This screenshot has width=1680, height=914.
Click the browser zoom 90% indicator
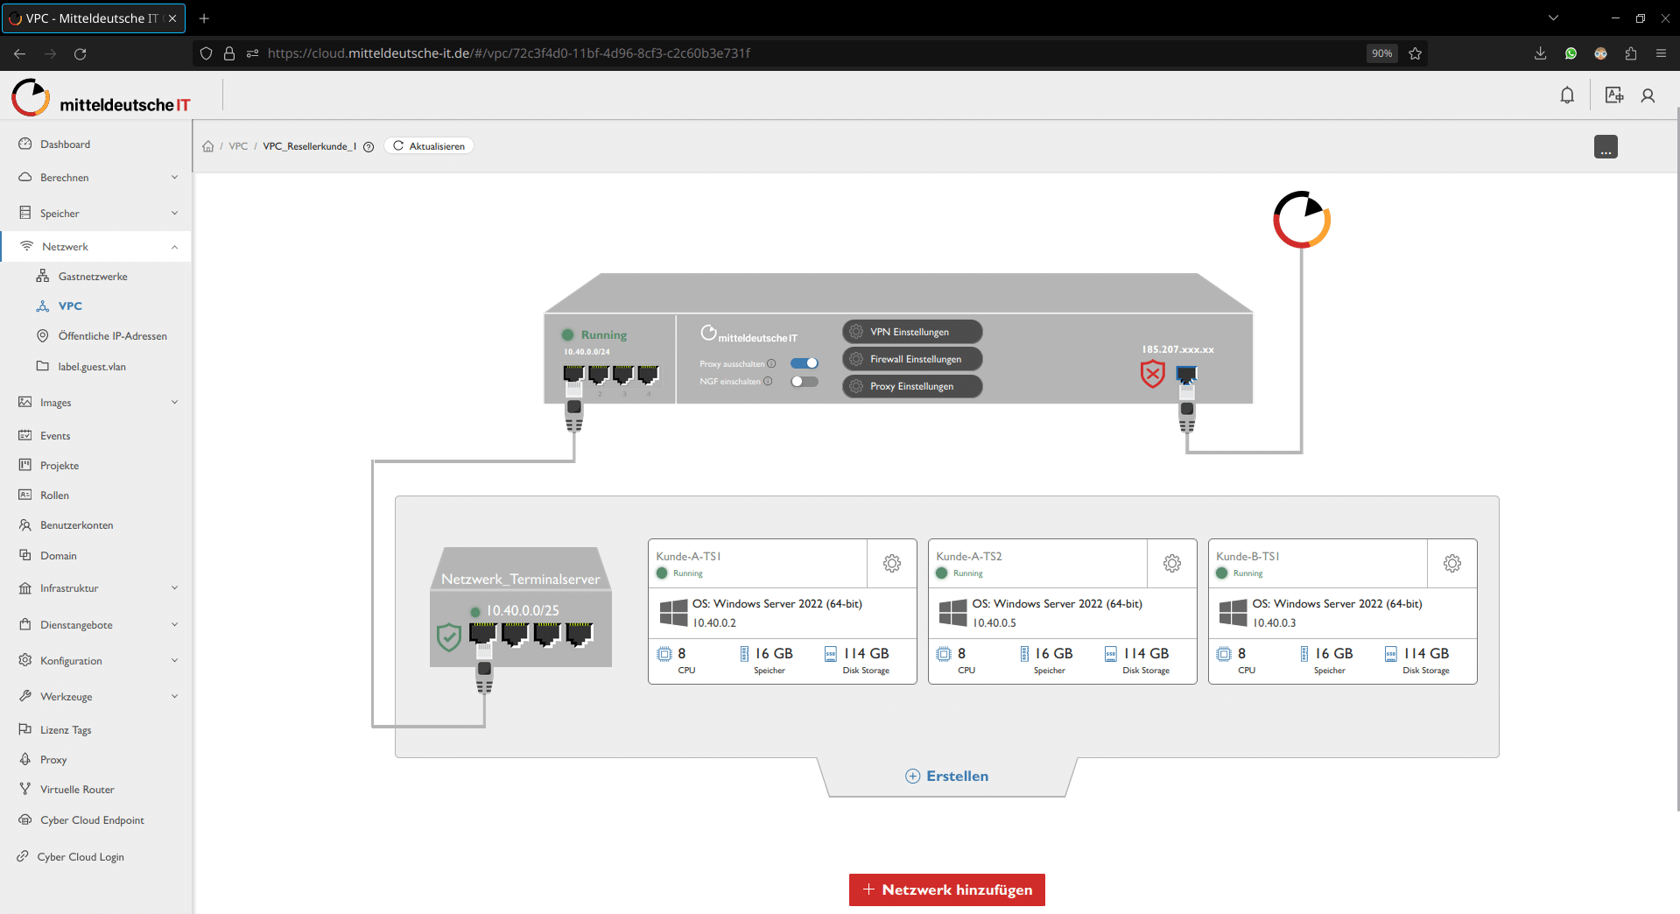[x=1381, y=53]
